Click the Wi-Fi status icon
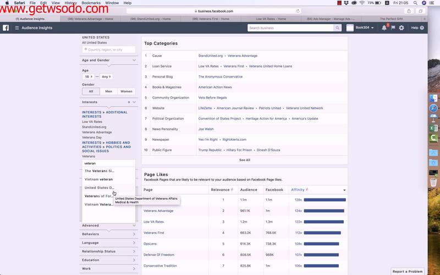Viewport: 440px width, 275px height. click(x=362, y=3)
